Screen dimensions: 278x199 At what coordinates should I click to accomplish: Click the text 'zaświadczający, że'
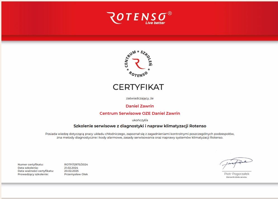[x=140, y=98]
